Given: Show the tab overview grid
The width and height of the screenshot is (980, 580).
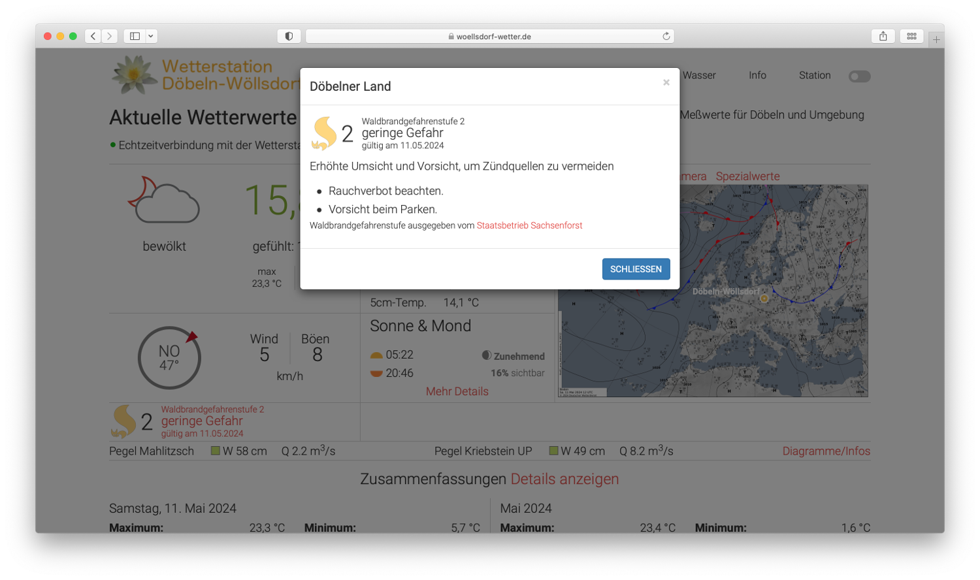Looking at the screenshot, I should [x=911, y=37].
